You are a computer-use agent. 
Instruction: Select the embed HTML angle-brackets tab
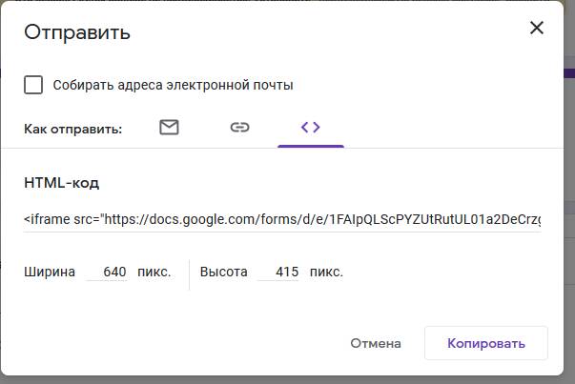(x=310, y=128)
